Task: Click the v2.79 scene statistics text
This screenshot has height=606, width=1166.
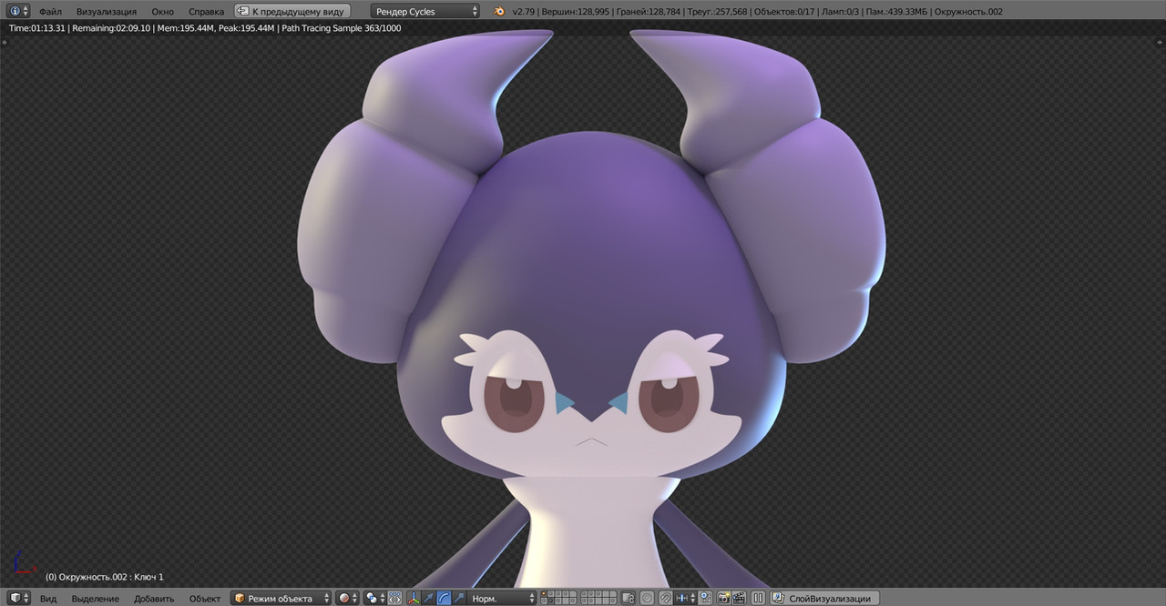Action: click(x=757, y=11)
